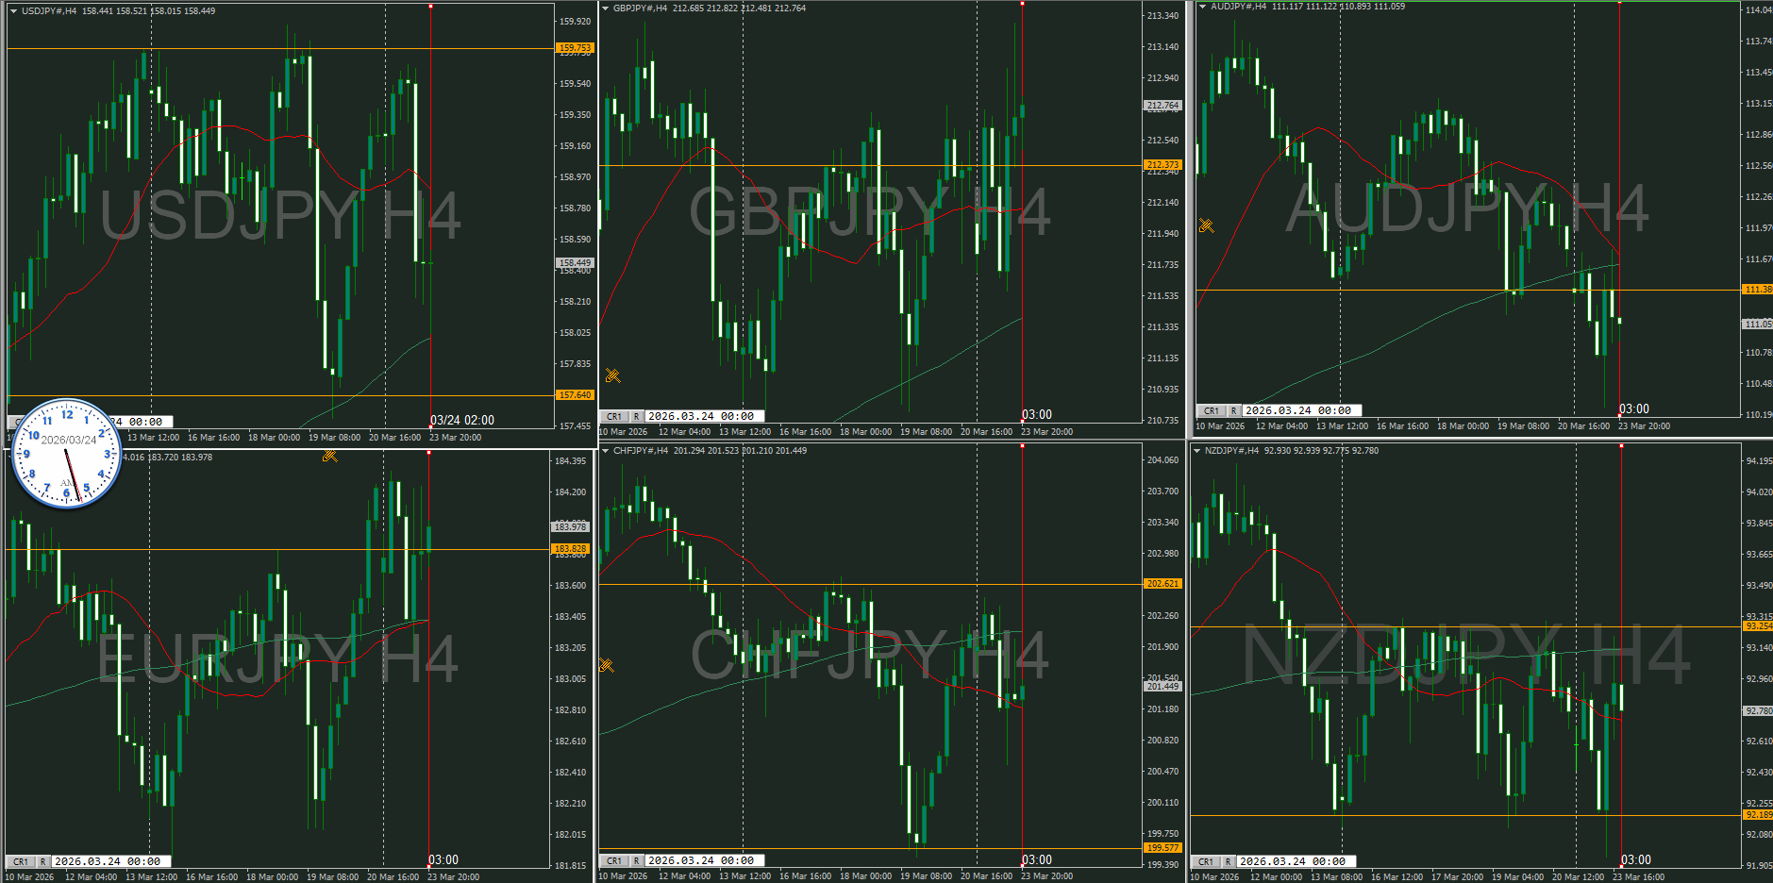The width and height of the screenshot is (1773, 883).
Task: Expand the GBPJPY#,H4 chart title dropdown arrow
Action: tap(605, 8)
